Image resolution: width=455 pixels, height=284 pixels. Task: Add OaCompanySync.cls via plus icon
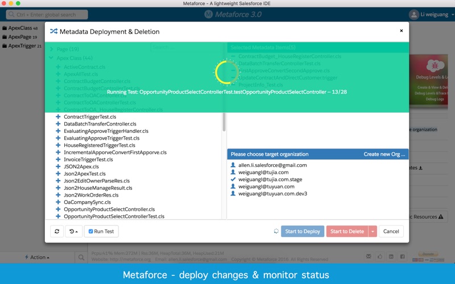click(58, 202)
